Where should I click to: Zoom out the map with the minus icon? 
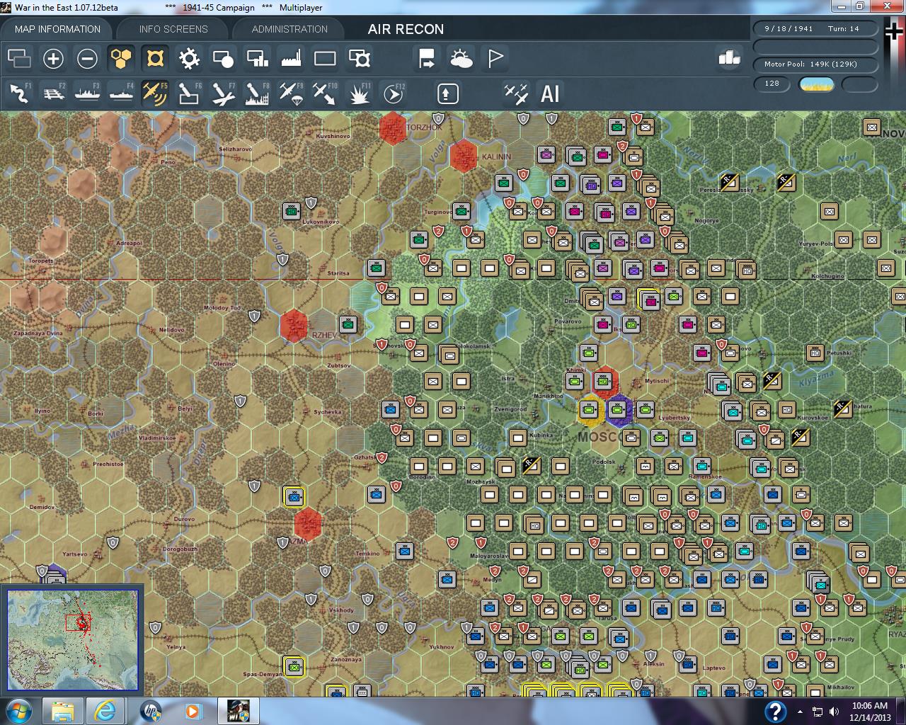tap(87, 59)
